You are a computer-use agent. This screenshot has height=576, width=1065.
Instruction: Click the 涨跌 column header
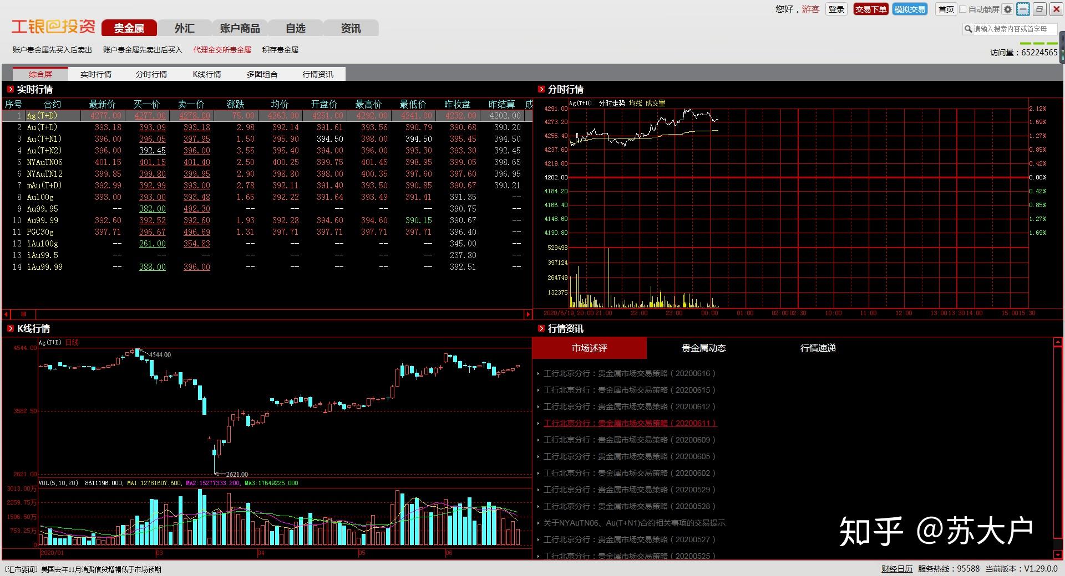click(235, 104)
